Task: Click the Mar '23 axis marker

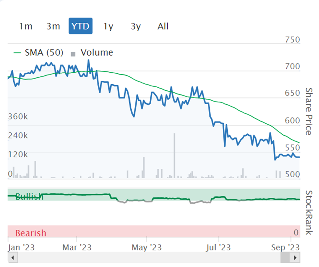Action: click(77, 247)
